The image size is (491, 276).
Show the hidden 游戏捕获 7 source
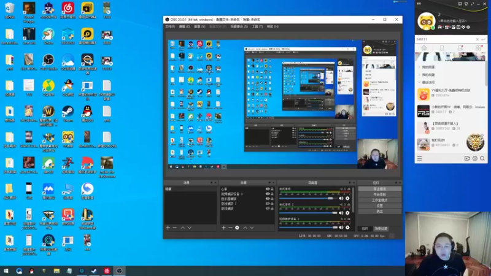pos(268,204)
